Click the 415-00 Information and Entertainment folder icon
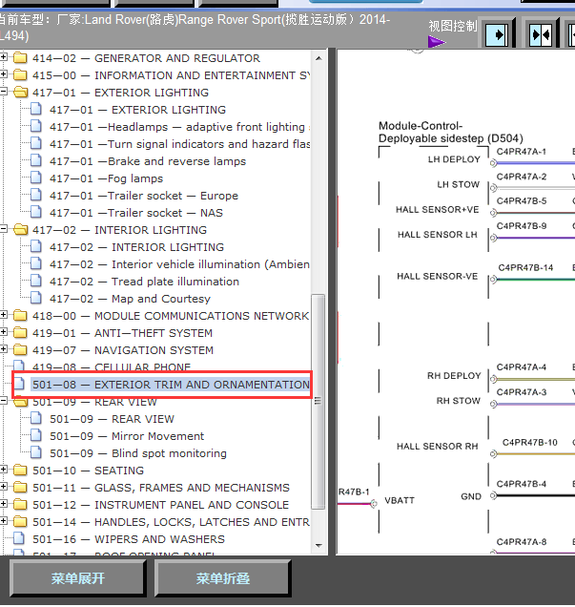This screenshot has width=575, height=607. [x=20, y=75]
